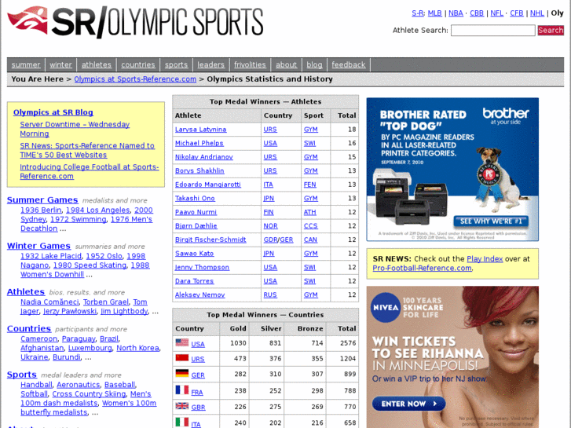Screen dimensions: 571x428
Task: Open the Sports heading link
Action: [22, 375]
